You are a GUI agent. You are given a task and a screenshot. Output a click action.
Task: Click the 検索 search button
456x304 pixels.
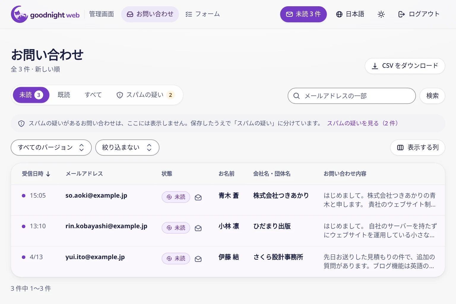[x=432, y=96]
